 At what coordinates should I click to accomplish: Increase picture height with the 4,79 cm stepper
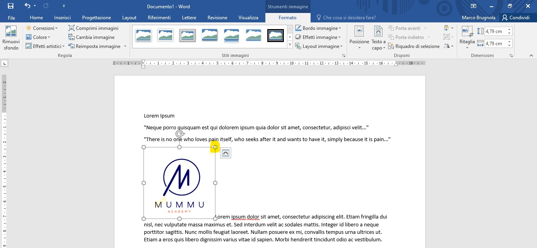pyautogui.click(x=510, y=28)
